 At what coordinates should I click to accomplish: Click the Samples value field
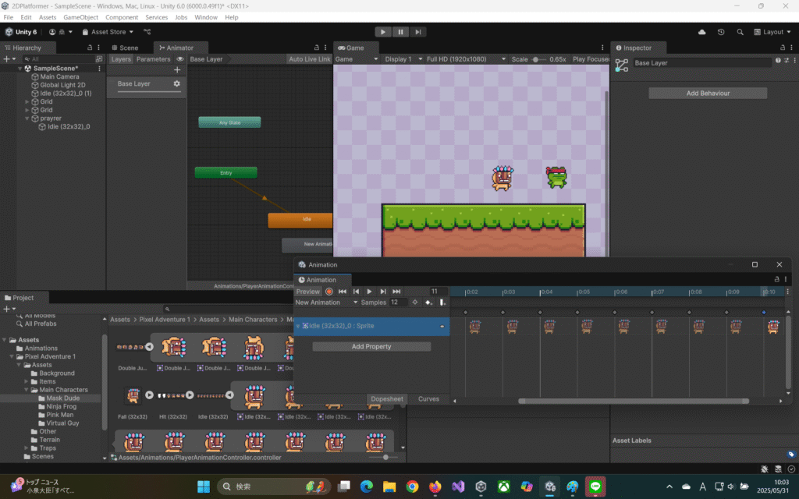tap(398, 303)
